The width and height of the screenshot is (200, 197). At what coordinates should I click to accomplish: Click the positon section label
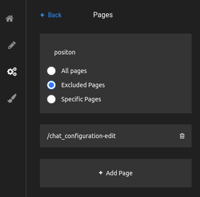[x=65, y=52]
